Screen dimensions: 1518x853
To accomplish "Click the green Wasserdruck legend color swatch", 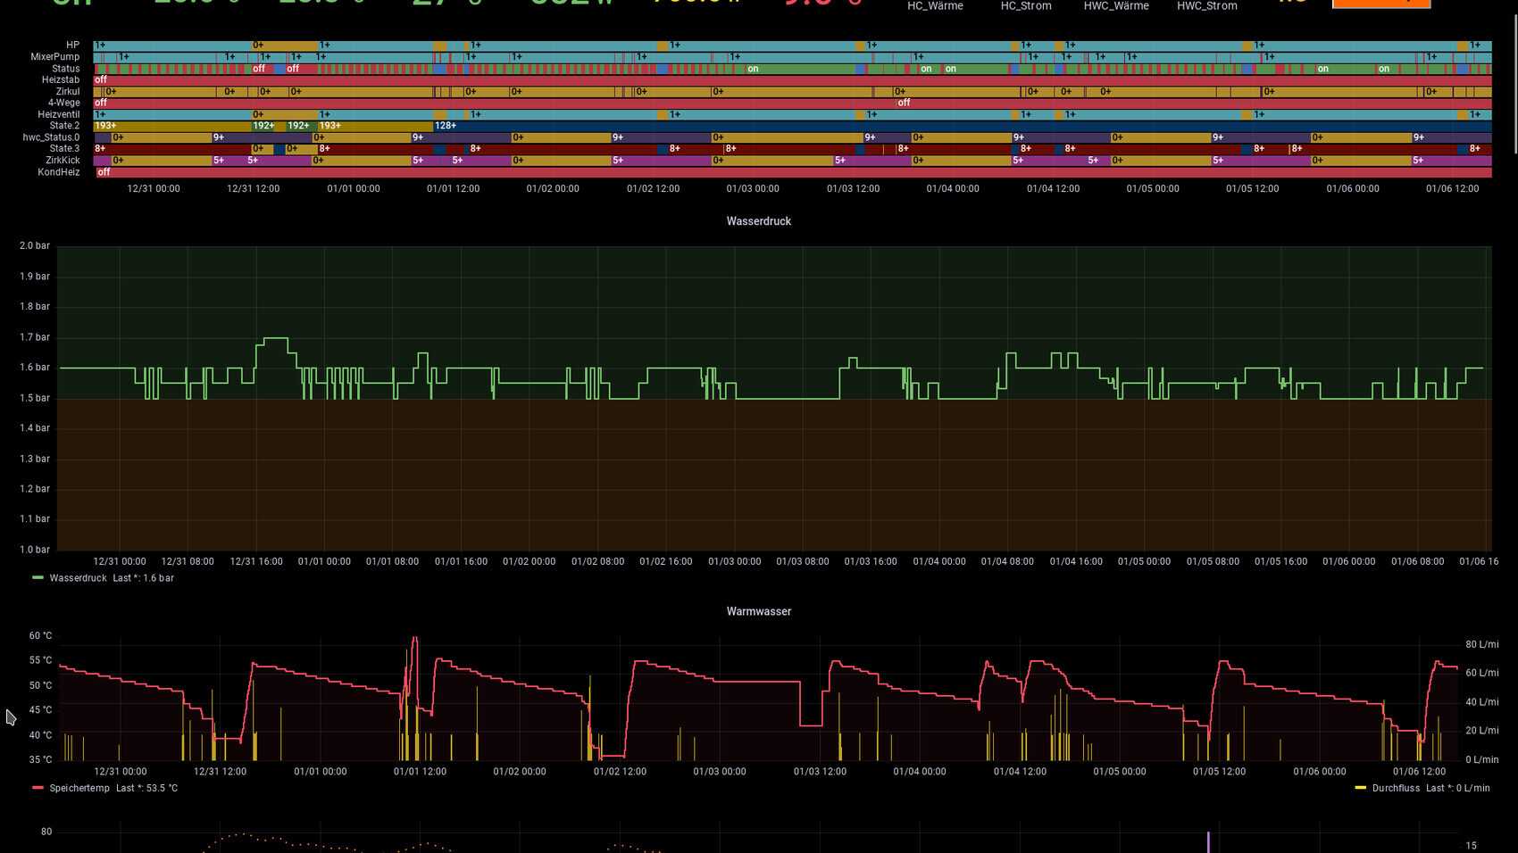I will tap(38, 578).
